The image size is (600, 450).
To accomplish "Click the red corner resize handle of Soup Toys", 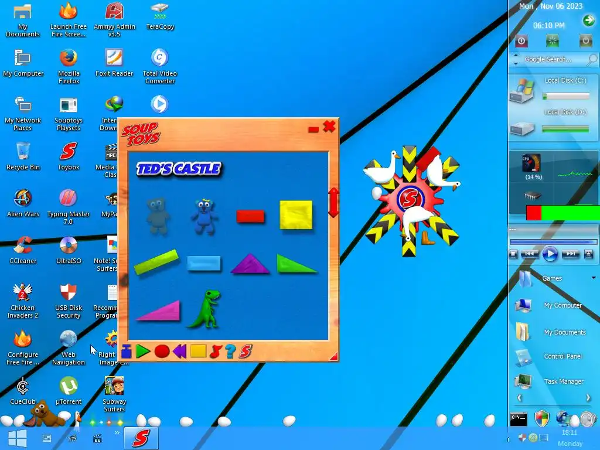I will point(333,356).
